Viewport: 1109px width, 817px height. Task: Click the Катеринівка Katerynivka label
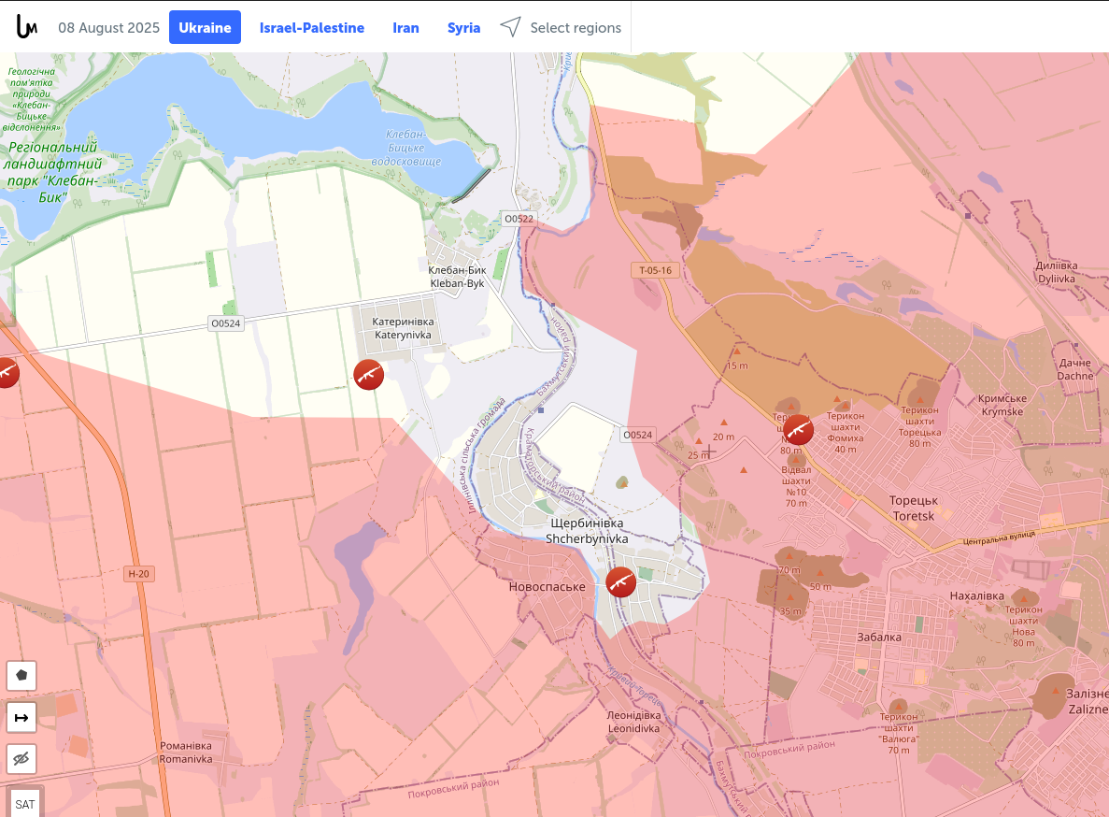pyautogui.click(x=403, y=328)
